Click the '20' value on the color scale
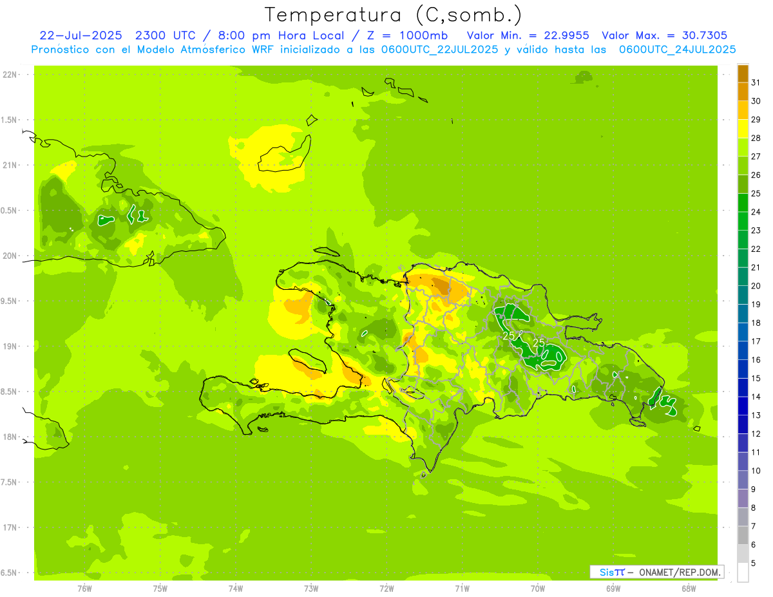Image resolution: width=773 pixels, height=597 pixels. click(x=756, y=286)
